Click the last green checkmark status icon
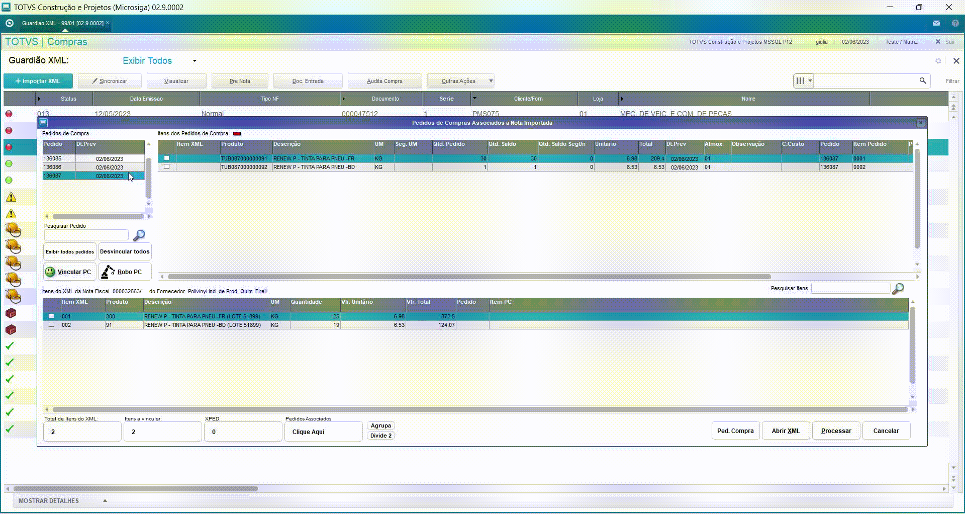Screen dimensions: 965x514 click(x=10, y=429)
